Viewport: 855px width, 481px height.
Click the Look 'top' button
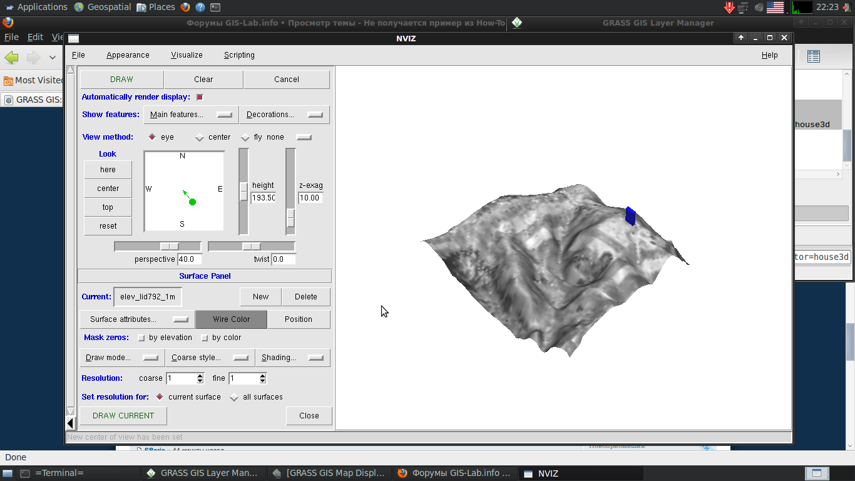click(x=108, y=207)
